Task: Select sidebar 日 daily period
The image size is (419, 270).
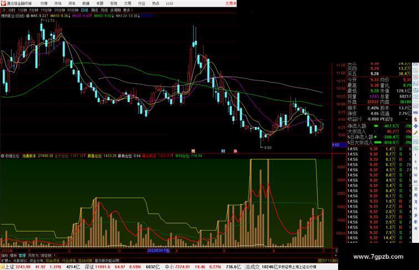Action: [416, 189]
